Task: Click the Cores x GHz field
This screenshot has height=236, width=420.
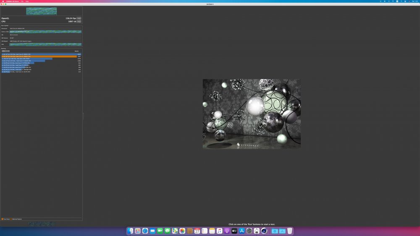Action: [x=45, y=31]
